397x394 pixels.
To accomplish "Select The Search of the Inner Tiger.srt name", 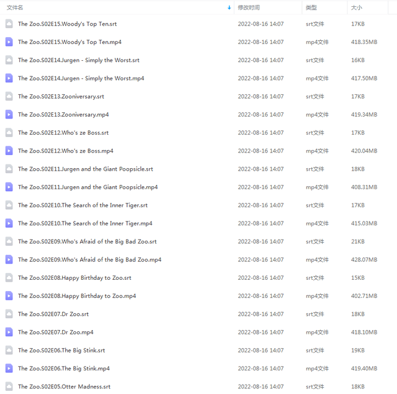I will [x=83, y=205].
